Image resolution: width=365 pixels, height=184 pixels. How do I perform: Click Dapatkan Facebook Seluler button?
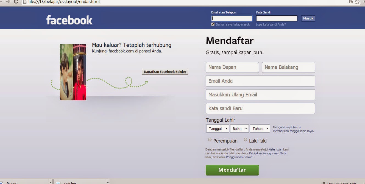165,72
